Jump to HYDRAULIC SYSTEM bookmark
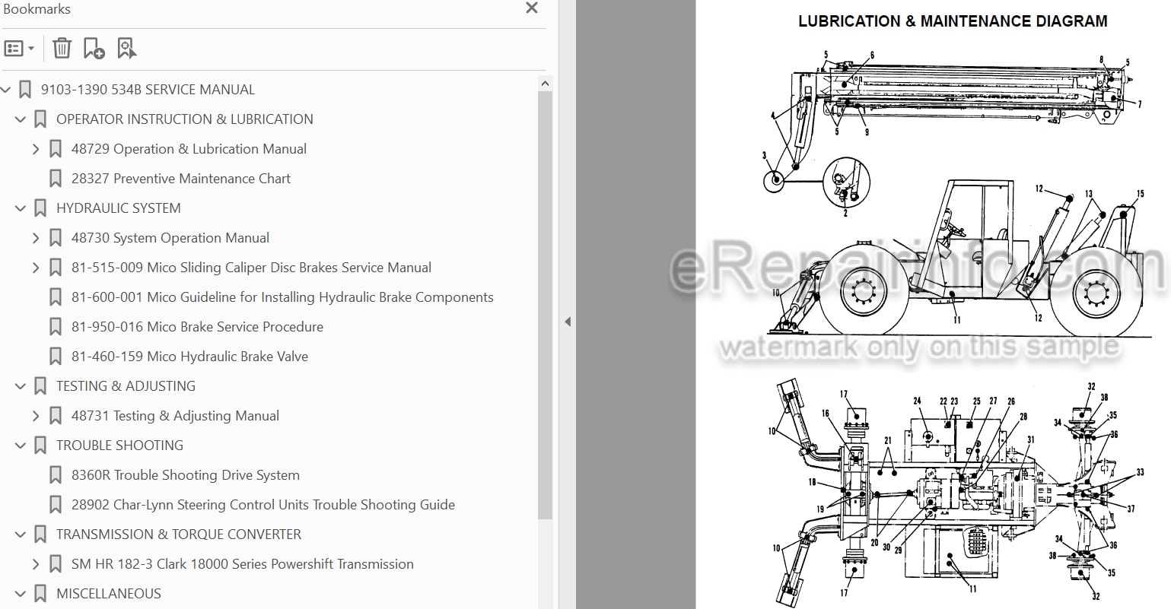 pyautogui.click(x=119, y=208)
